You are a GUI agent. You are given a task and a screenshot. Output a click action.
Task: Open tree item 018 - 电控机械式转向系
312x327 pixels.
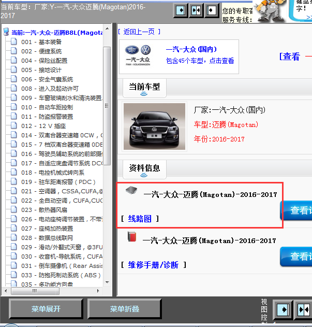click(53, 173)
